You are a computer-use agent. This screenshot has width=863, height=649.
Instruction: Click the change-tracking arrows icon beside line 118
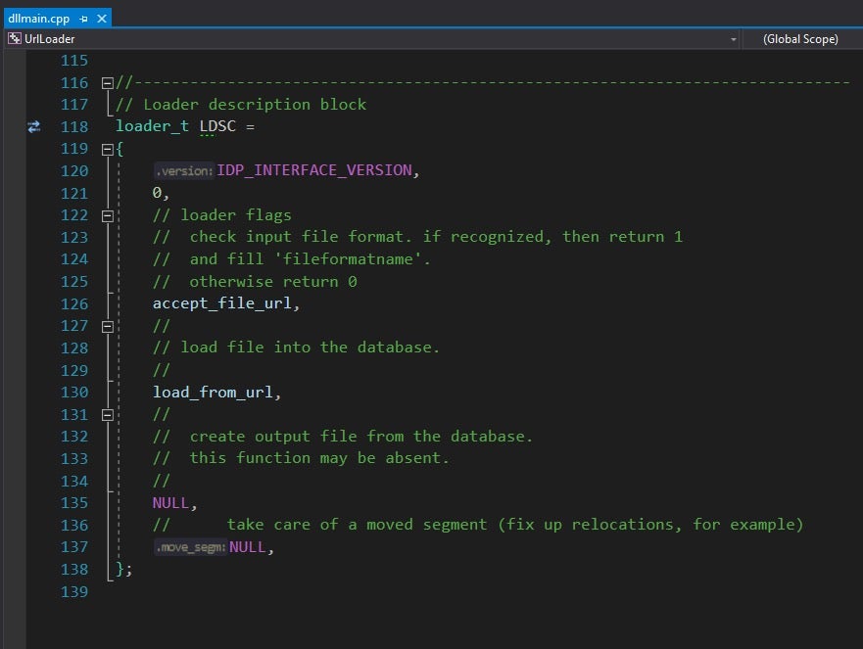point(34,127)
